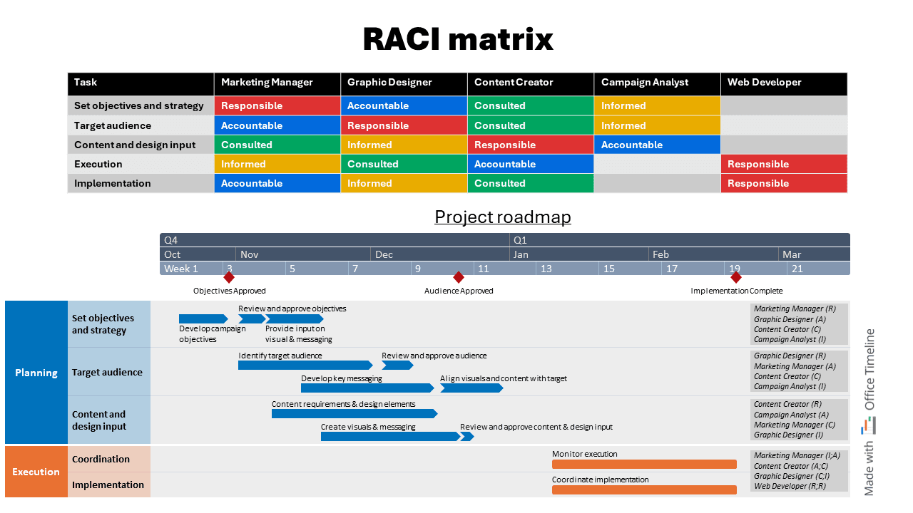Click the Office Timeline logo icon
This screenshot has height=513, width=913.
click(868, 423)
